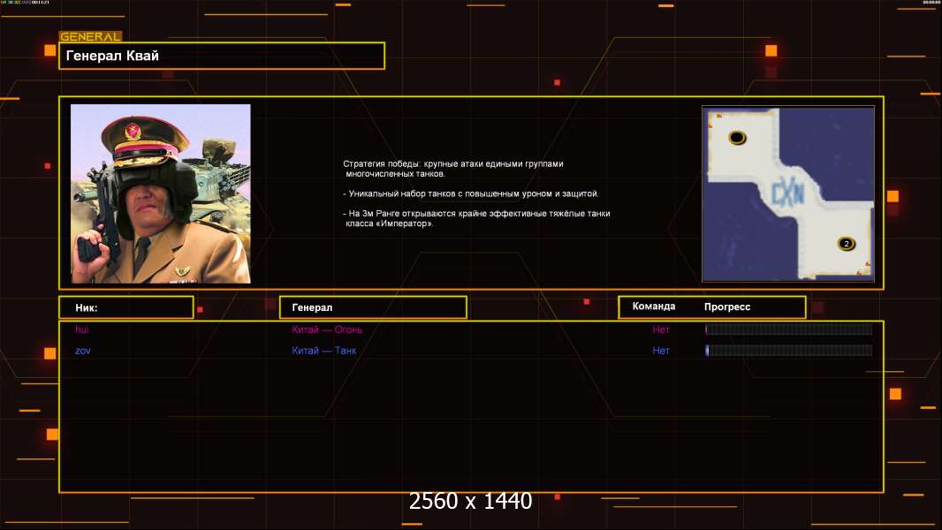
Task: Select the yellow GENERAL tab label
Action: 90,37
